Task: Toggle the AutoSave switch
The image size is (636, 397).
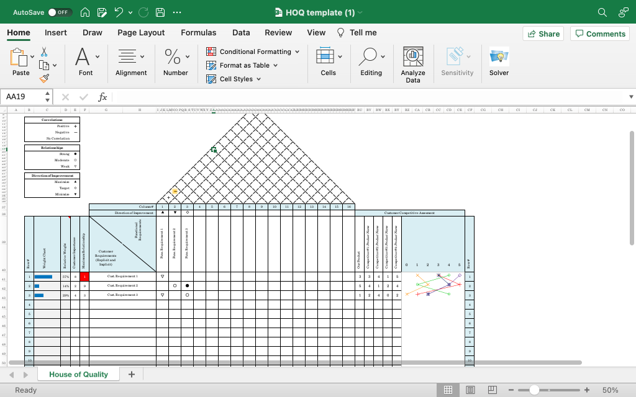Action: [60, 12]
